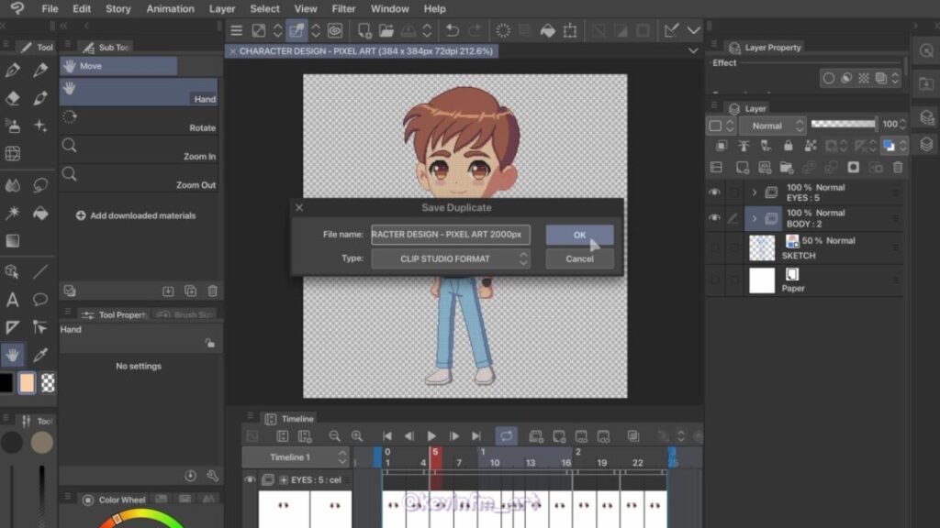The width and height of the screenshot is (940, 528).
Task: Toggle visibility of the BODY : 2 layer
Action: 714,218
